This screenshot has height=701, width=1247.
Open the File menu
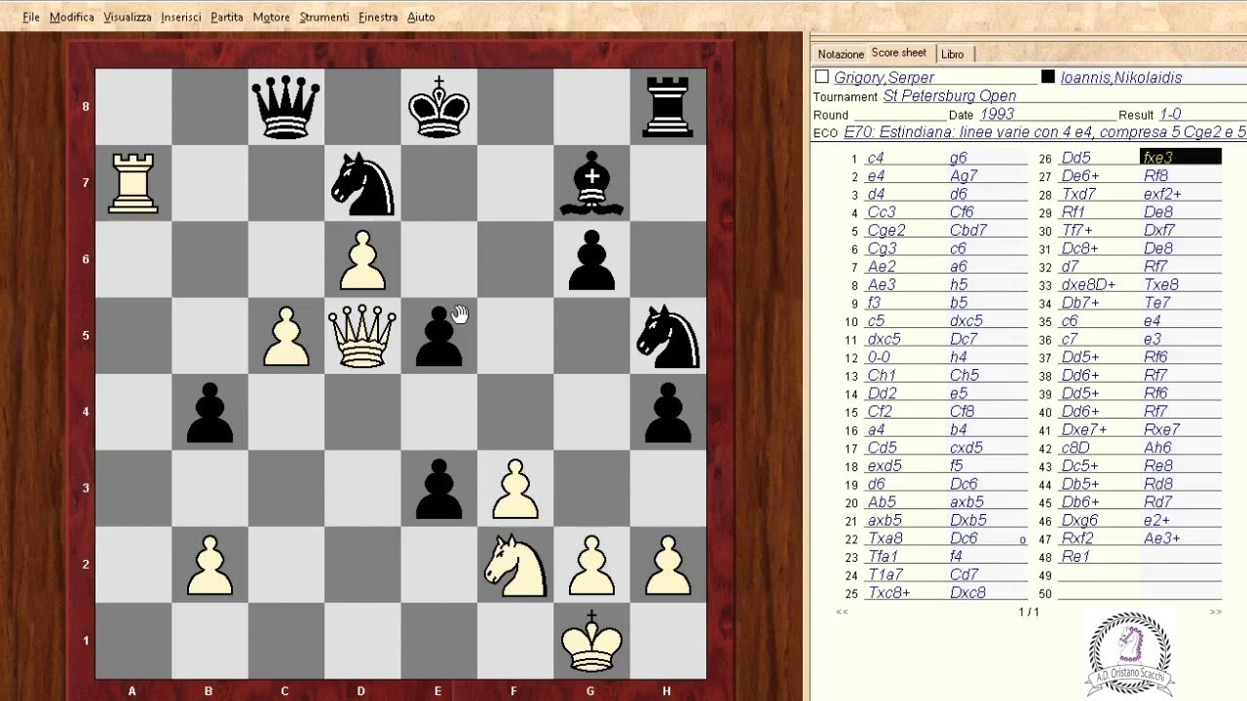[x=31, y=17]
